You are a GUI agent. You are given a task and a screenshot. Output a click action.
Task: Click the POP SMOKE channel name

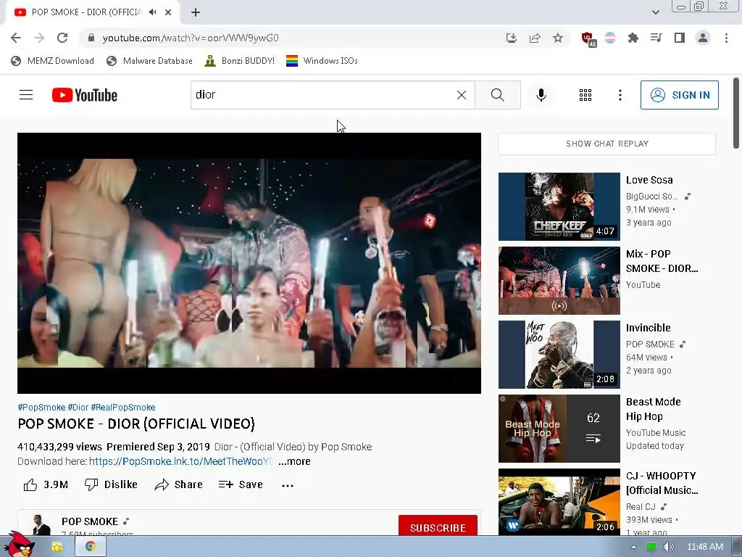90,521
